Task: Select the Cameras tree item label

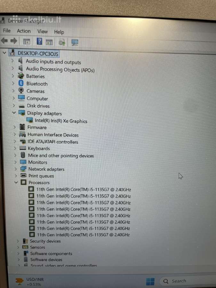Action: tap(36, 91)
